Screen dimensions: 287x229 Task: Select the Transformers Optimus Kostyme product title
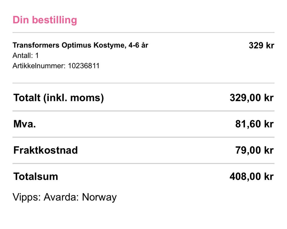(80, 45)
